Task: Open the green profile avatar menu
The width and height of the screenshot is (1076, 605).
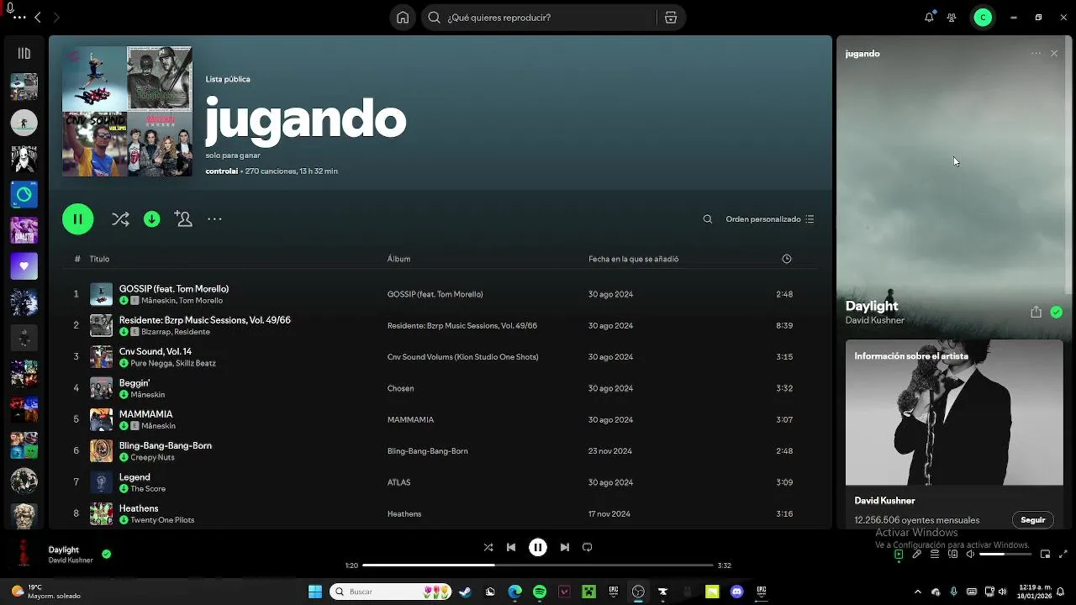Action: [983, 18]
